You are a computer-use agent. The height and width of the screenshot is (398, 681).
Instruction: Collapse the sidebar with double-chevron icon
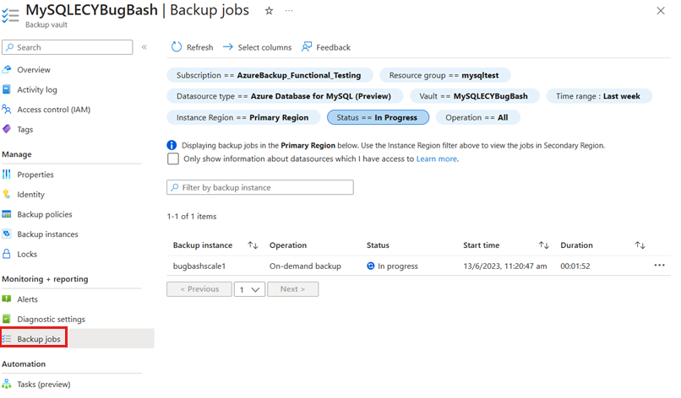click(144, 47)
